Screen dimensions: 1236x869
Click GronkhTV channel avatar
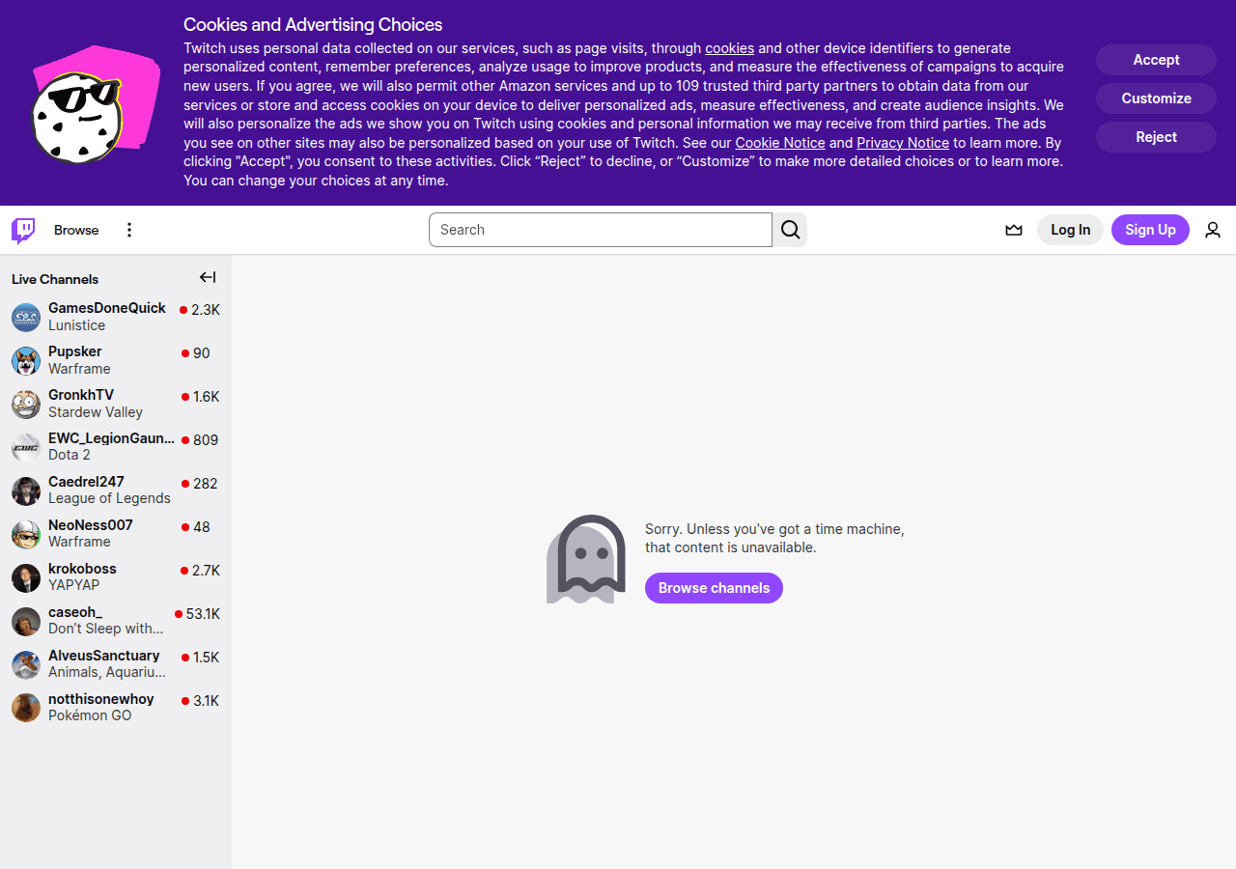(x=26, y=405)
